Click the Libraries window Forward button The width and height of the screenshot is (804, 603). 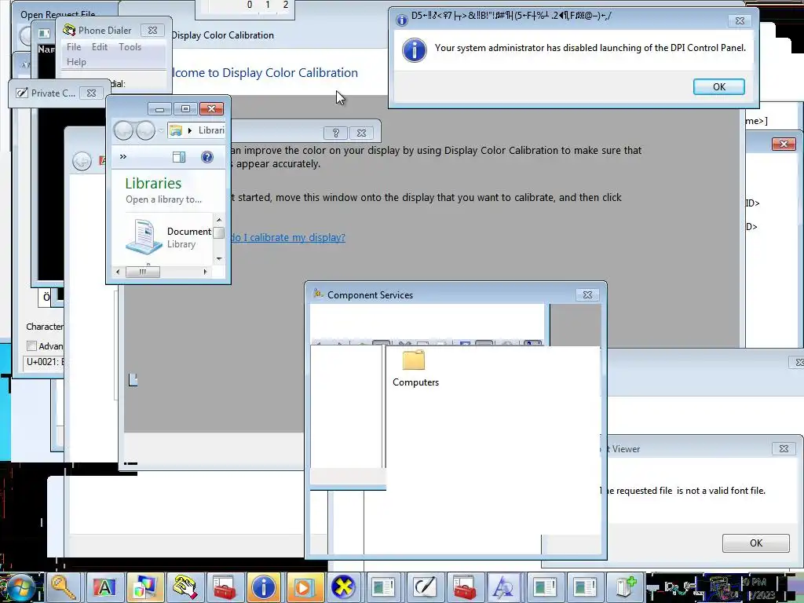pyautogui.click(x=145, y=130)
